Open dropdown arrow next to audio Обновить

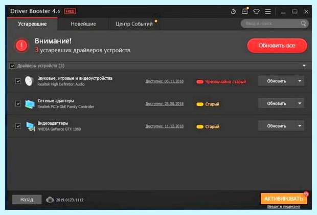click(300, 81)
